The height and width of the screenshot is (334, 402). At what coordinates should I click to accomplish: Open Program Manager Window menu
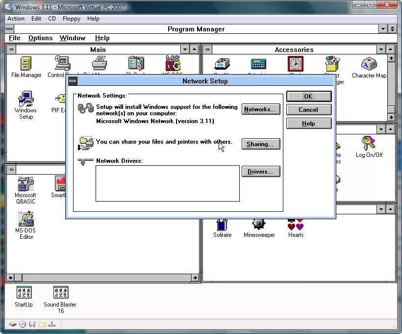click(x=73, y=38)
